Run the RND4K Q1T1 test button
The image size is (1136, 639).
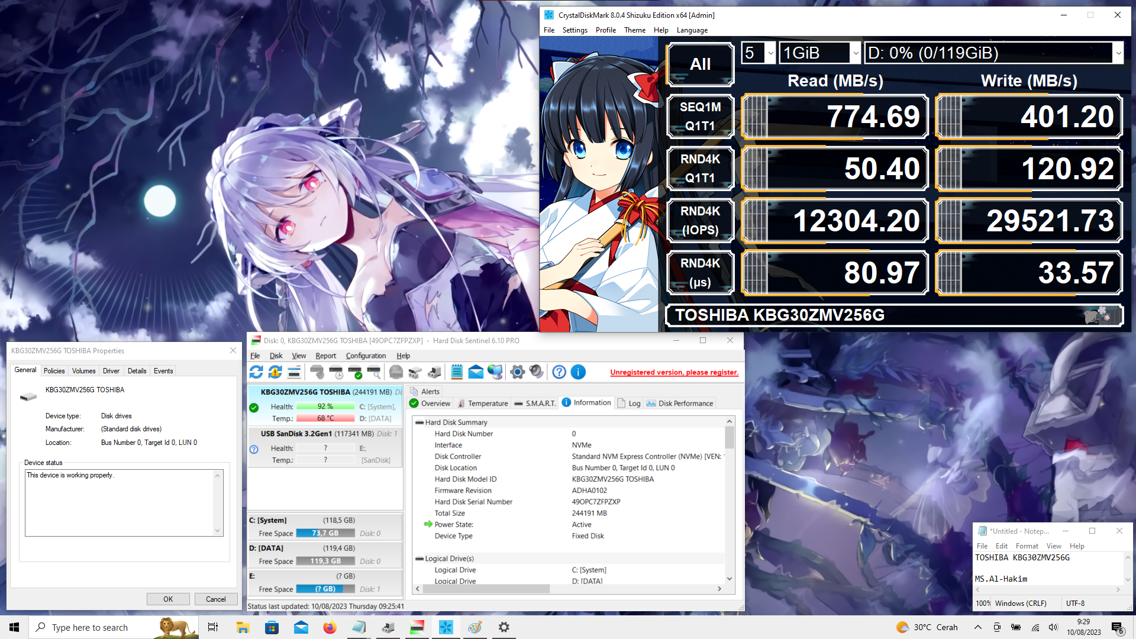click(701, 169)
